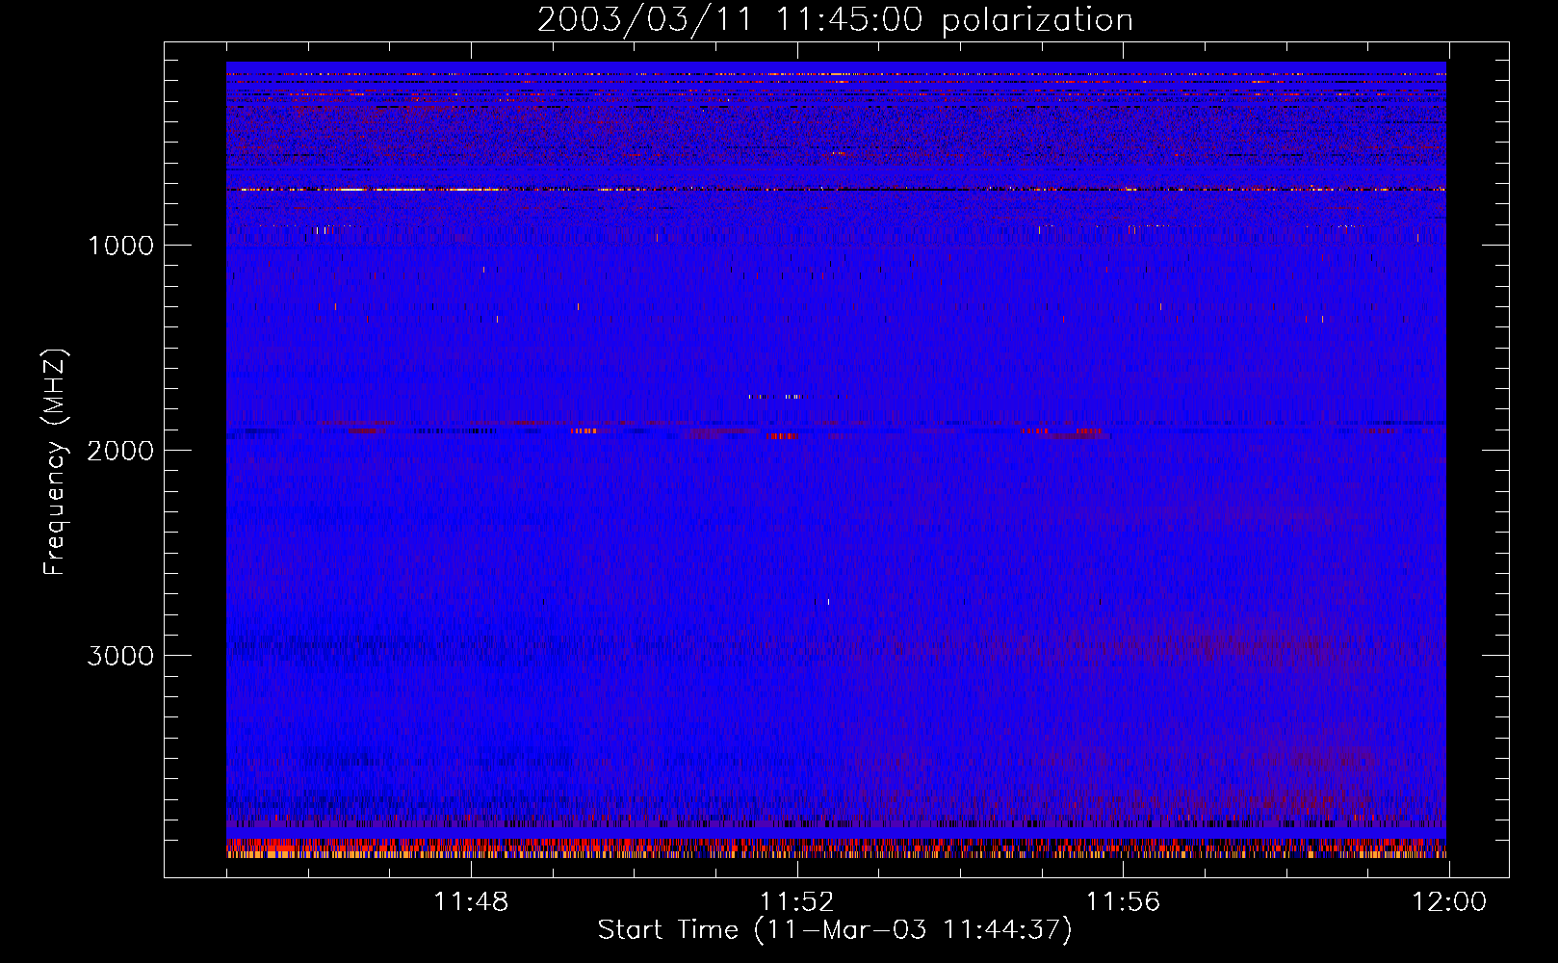Click the '2000' frequency tick label
The width and height of the screenshot is (1558, 963).
click(120, 451)
